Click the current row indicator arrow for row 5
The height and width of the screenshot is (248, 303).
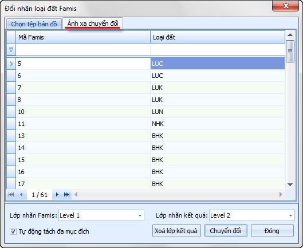click(11, 64)
